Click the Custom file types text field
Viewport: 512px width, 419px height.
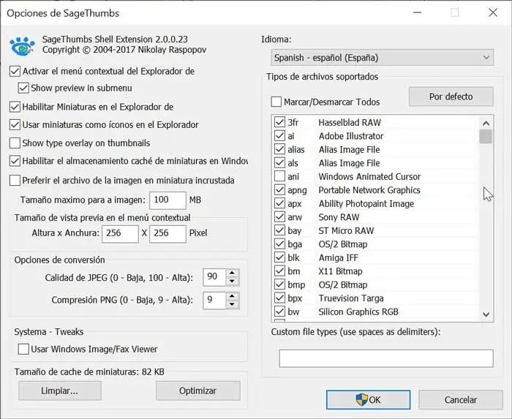point(386,358)
